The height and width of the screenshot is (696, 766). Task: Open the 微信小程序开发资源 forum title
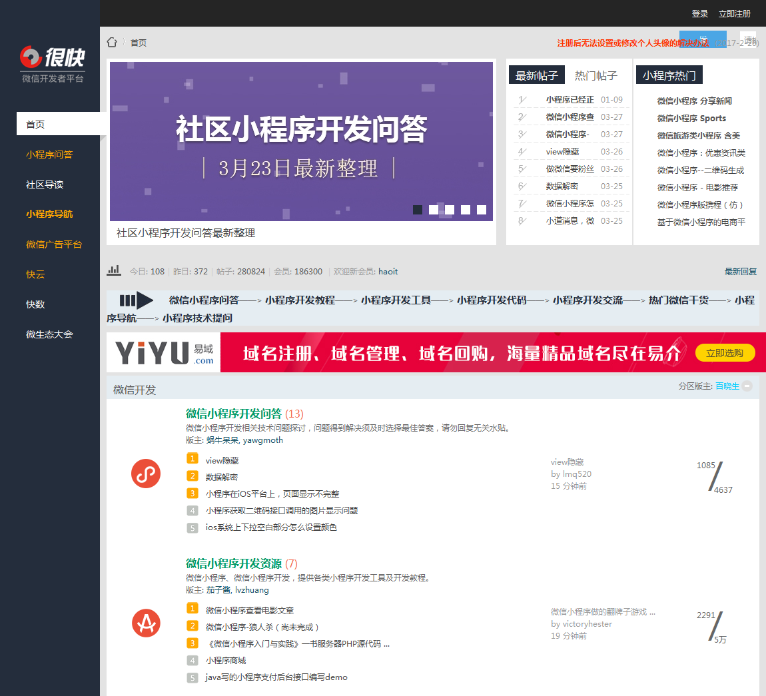[x=234, y=563]
